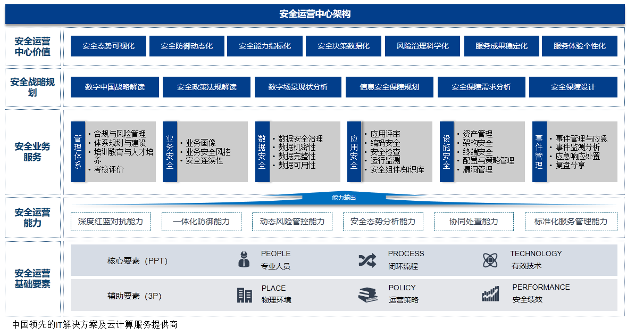Select the 服务体验个性化 box

click(x=579, y=46)
